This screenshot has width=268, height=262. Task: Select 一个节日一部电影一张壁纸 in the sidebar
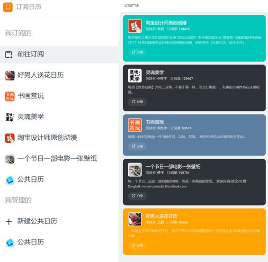pyautogui.click(x=59, y=159)
